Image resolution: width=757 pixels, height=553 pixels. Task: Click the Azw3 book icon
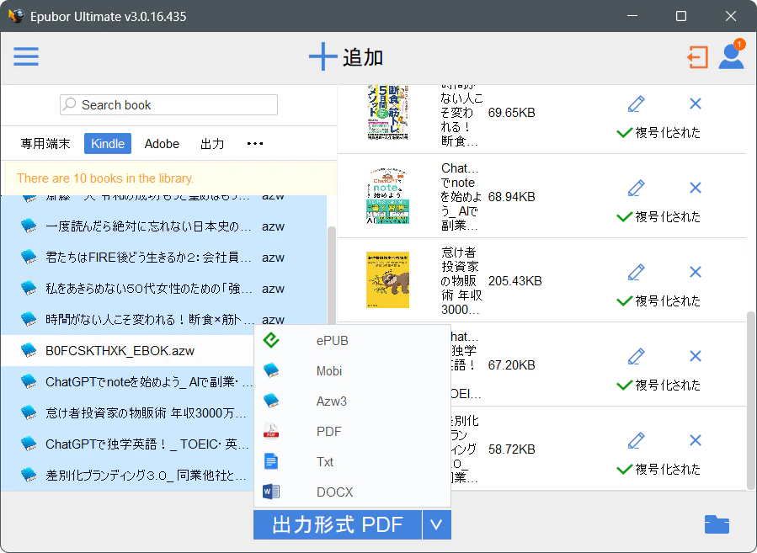(x=271, y=401)
